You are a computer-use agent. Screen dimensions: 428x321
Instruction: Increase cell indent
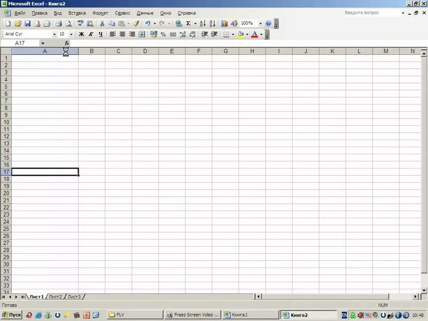[x=214, y=34]
